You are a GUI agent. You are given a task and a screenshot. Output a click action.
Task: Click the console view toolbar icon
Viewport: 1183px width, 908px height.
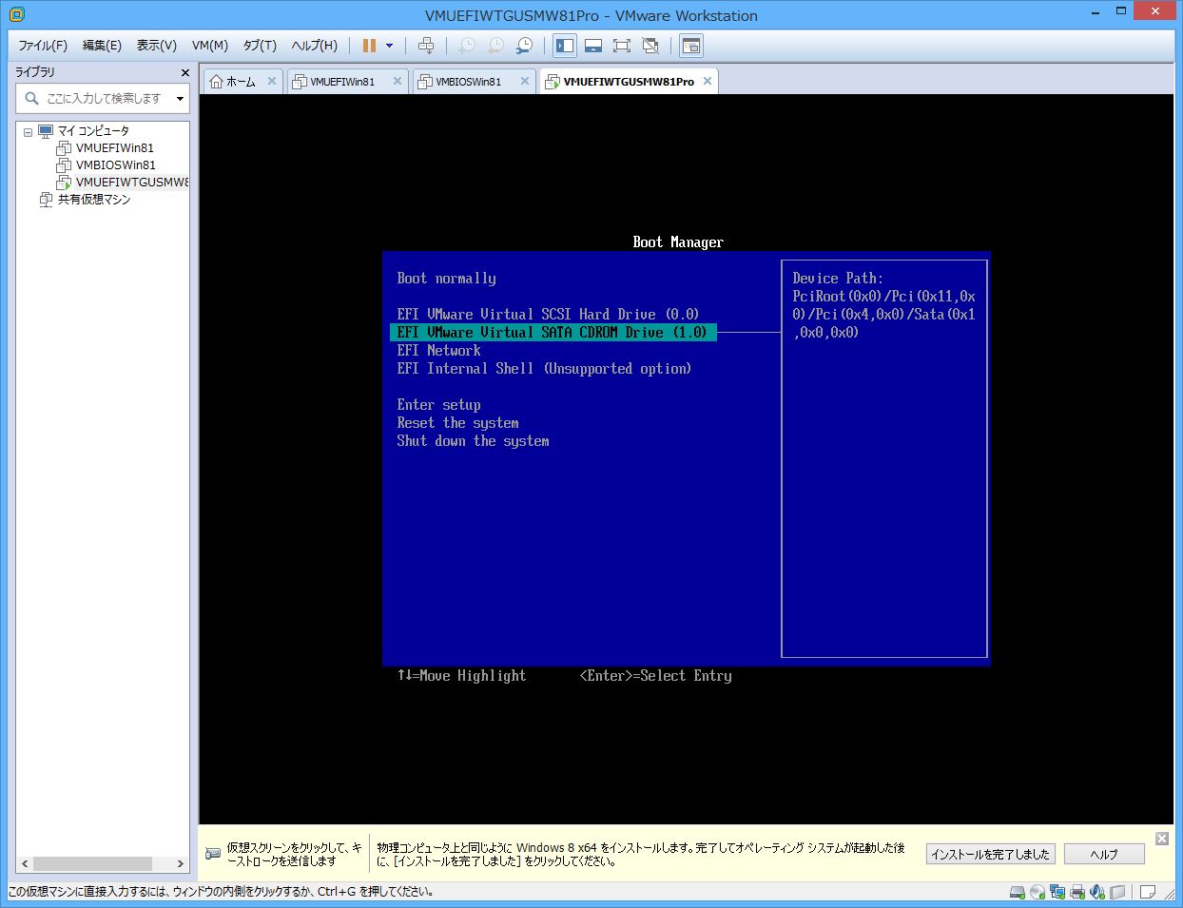[x=691, y=46]
